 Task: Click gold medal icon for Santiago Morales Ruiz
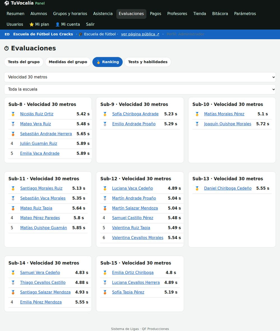13,188
